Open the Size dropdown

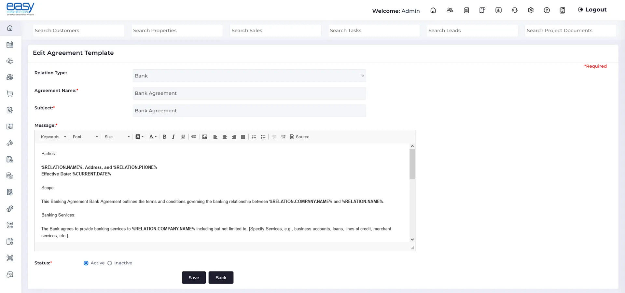tap(117, 137)
